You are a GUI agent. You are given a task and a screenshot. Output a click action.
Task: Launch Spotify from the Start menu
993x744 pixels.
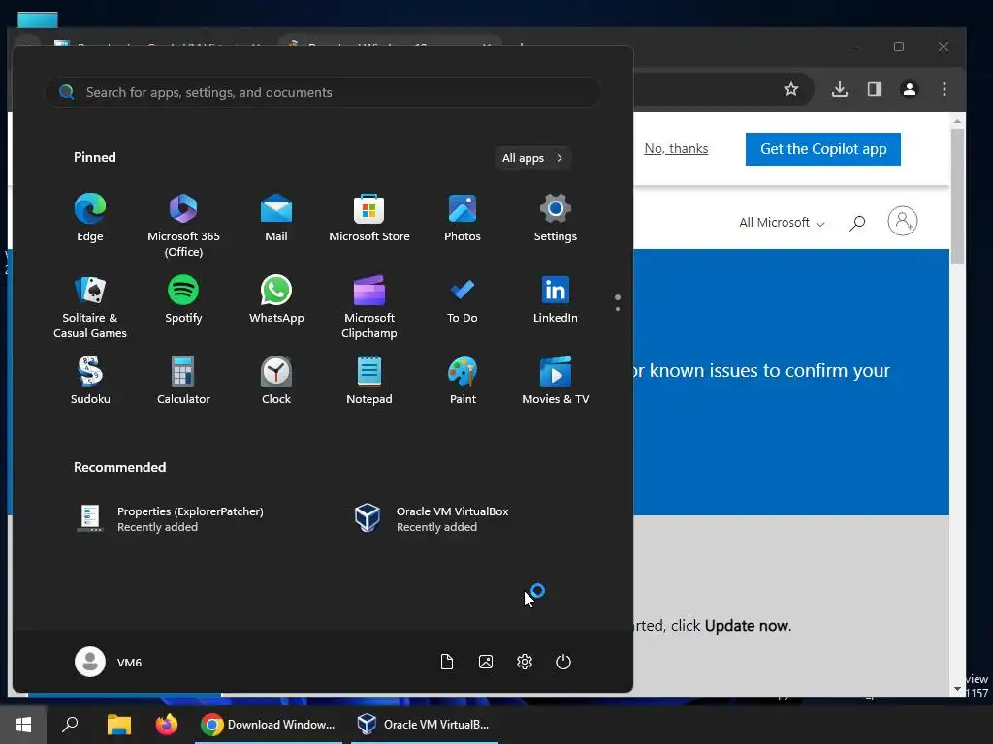pos(183,300)
